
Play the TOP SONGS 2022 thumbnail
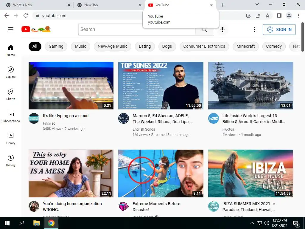[161, 86]
